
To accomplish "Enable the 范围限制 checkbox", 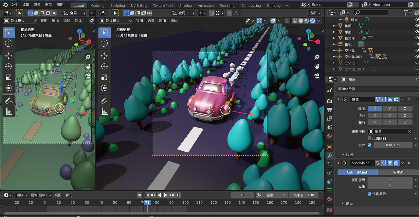I will tap(370, 138).
